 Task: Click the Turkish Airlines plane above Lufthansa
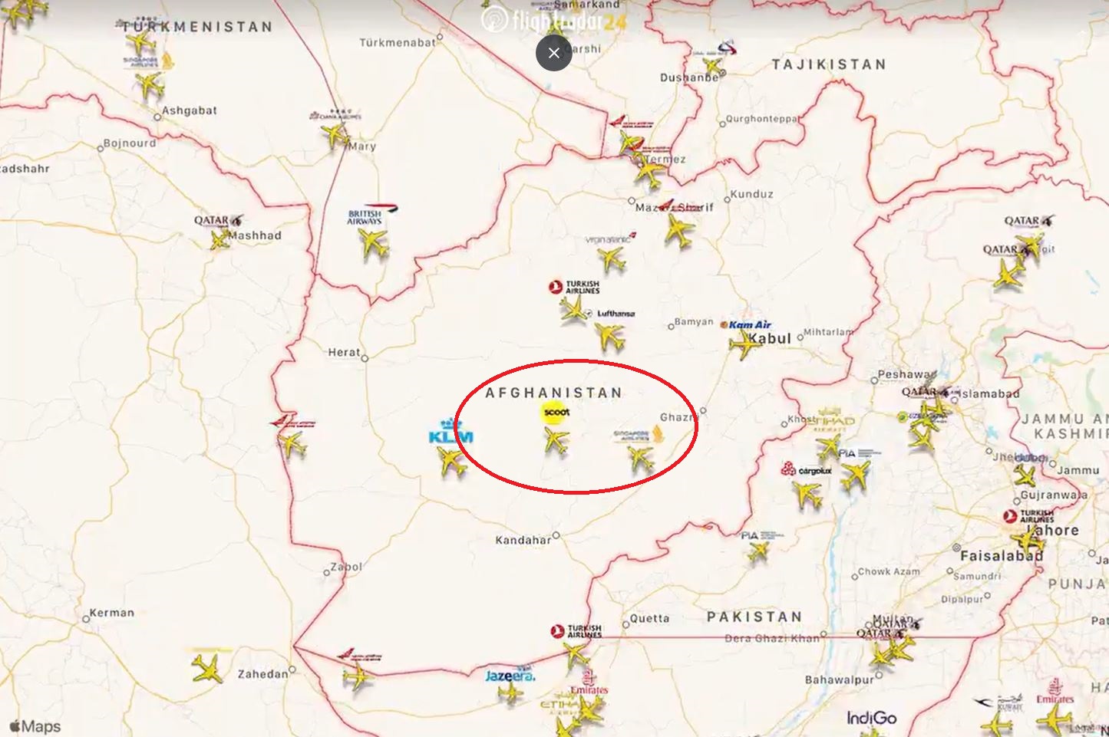573,309
